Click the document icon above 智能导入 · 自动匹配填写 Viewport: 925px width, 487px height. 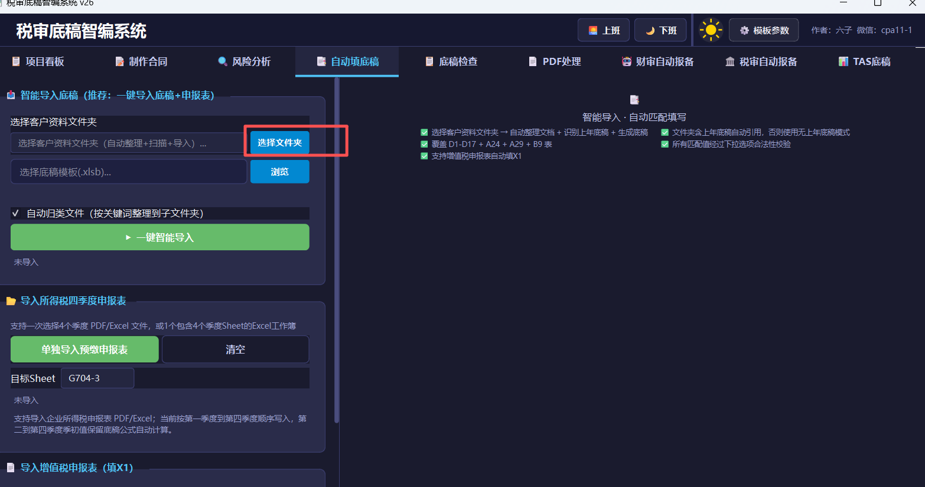click(634, 100)
